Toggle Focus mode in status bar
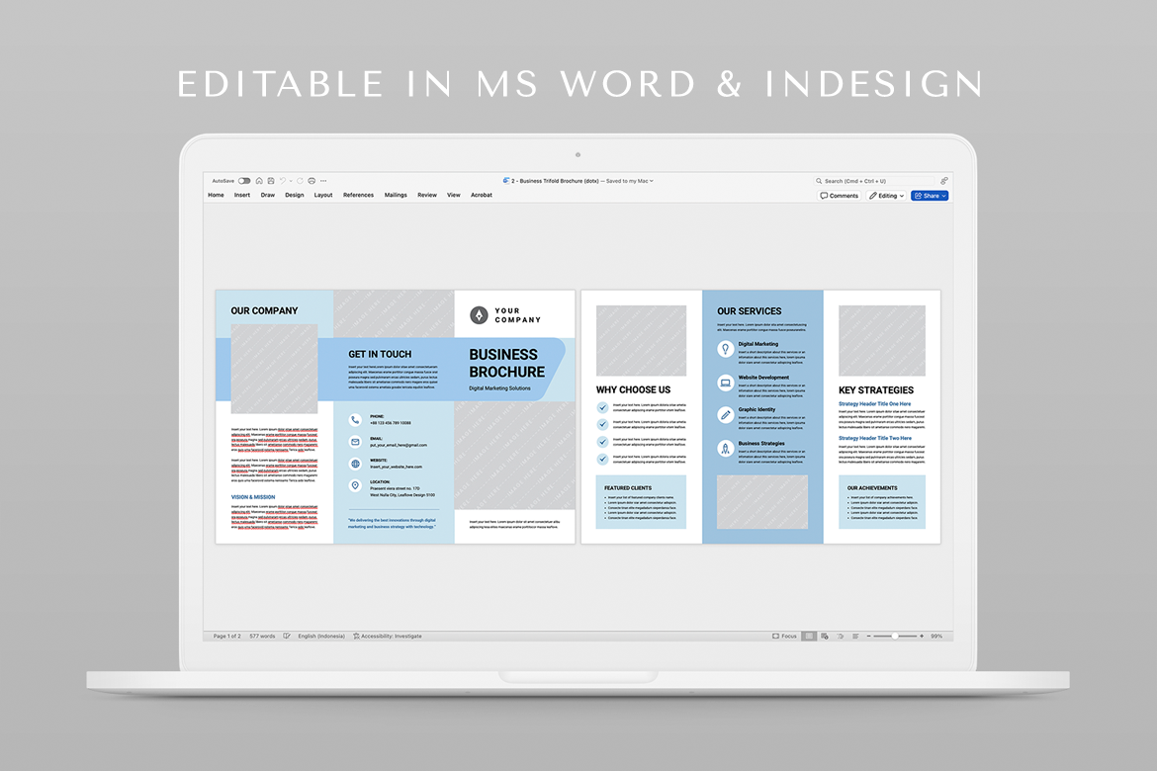Screen dimensions: 1157x771 (784, 637)
